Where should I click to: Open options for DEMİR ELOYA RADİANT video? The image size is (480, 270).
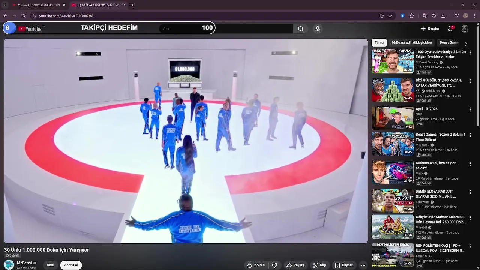click(470, 192)
